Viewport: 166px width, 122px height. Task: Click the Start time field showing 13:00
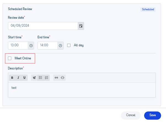18,46
